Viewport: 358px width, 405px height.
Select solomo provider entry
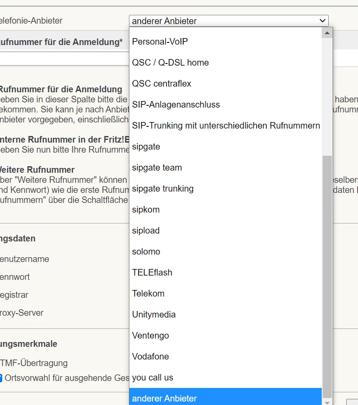tap(226, 251)
